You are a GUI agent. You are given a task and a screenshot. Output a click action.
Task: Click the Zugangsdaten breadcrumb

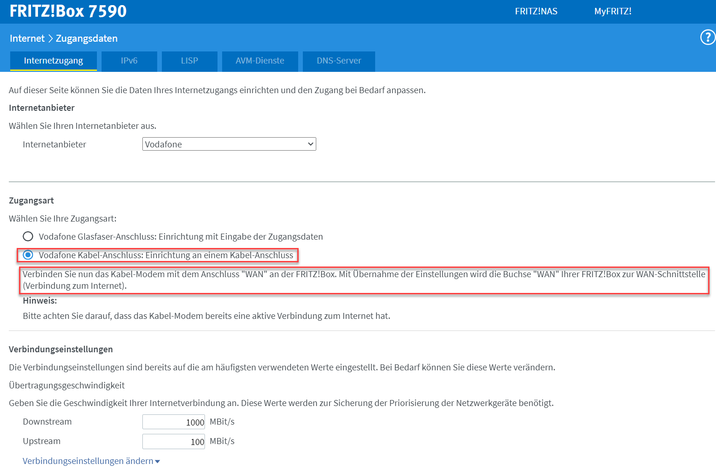87,38
